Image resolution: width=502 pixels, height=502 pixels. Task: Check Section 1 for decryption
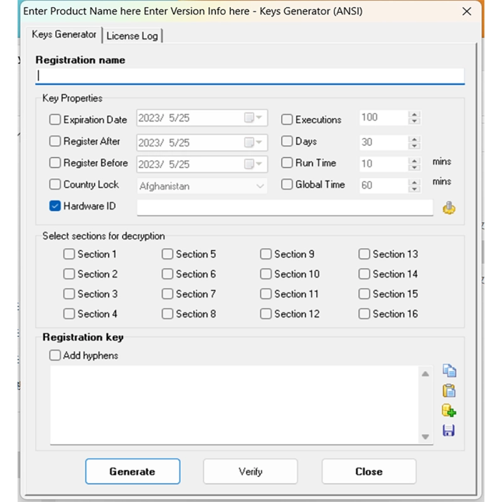69,254
